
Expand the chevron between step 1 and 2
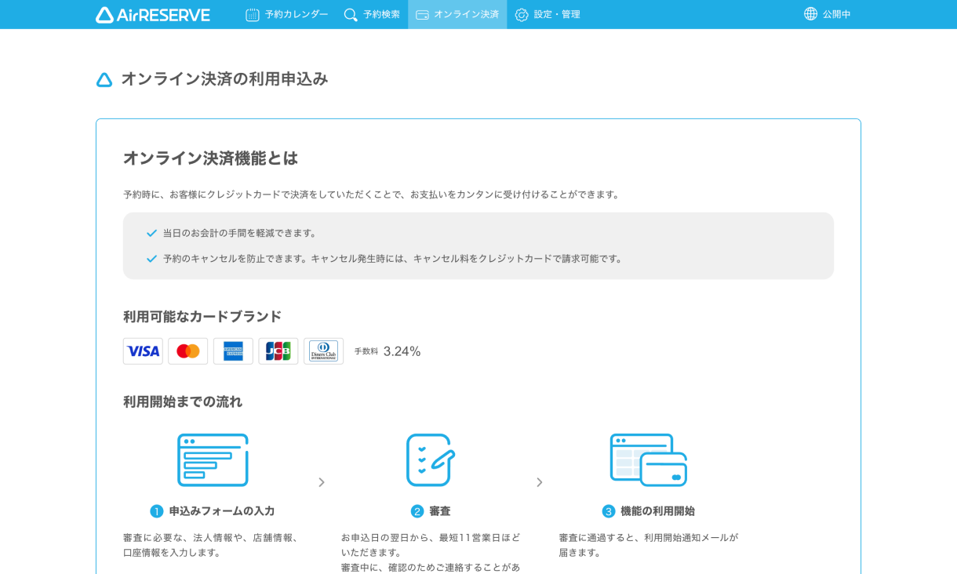[x=322, y=482]
